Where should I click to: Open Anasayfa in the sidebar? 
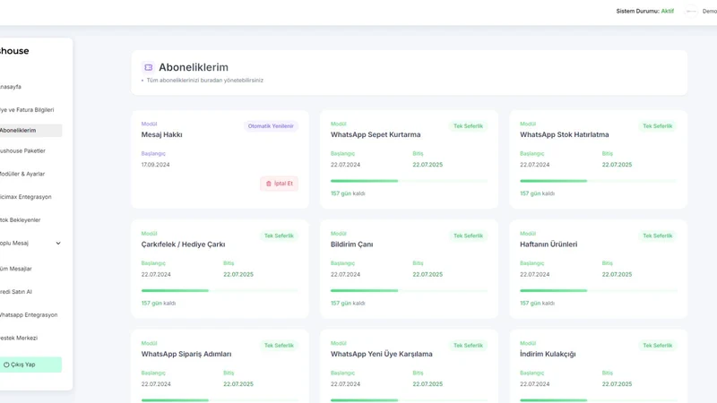[x=11, y=87]
